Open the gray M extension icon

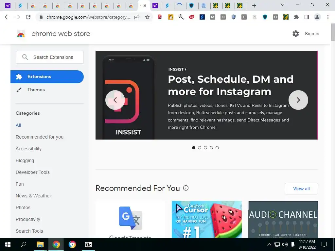click(x=212, y=17)
